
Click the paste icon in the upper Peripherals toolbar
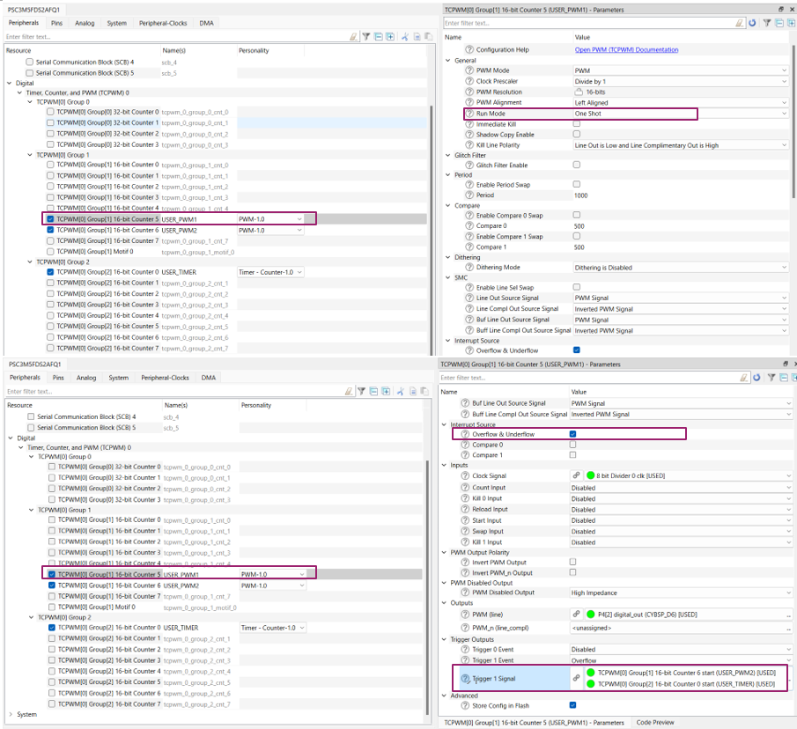click(429, 37)
